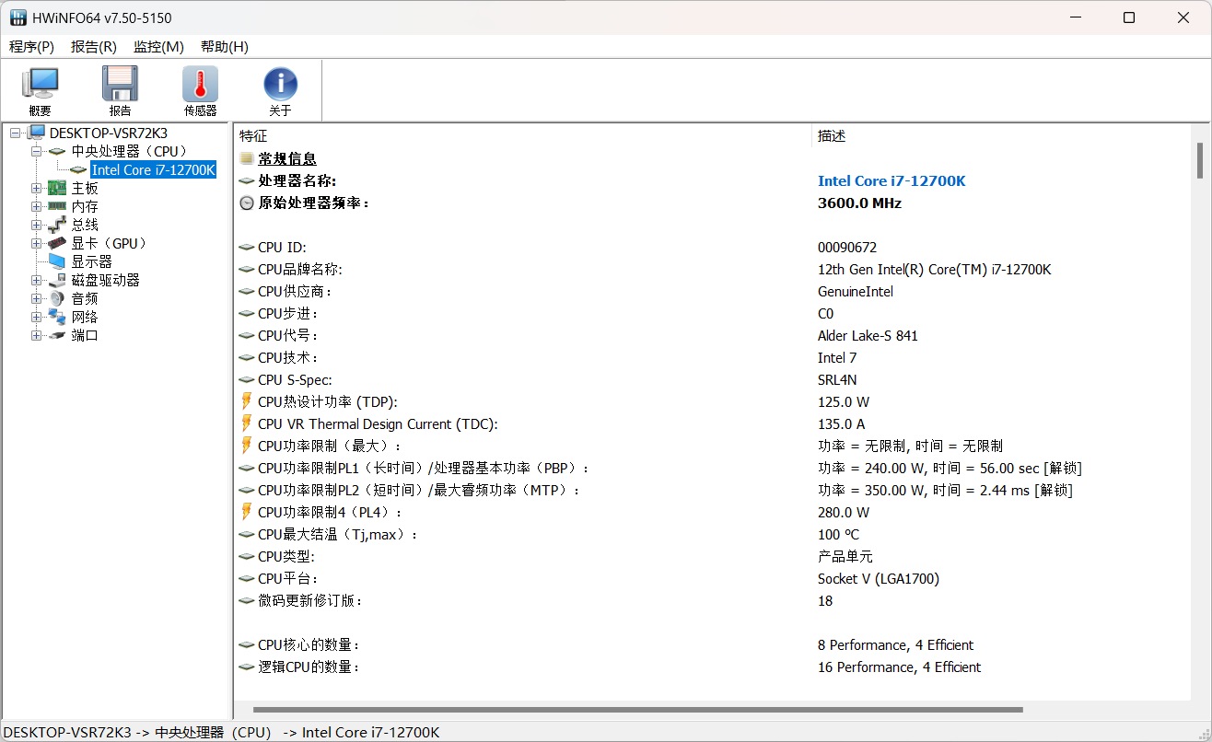Collapse the DESKTOP-VSR72K3 root node
Screen dimensions: 1212x742
(x=15, y=133)
